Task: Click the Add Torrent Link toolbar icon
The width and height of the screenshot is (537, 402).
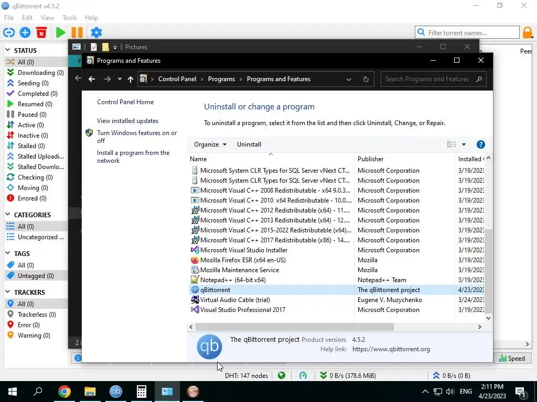Action: 9,32
